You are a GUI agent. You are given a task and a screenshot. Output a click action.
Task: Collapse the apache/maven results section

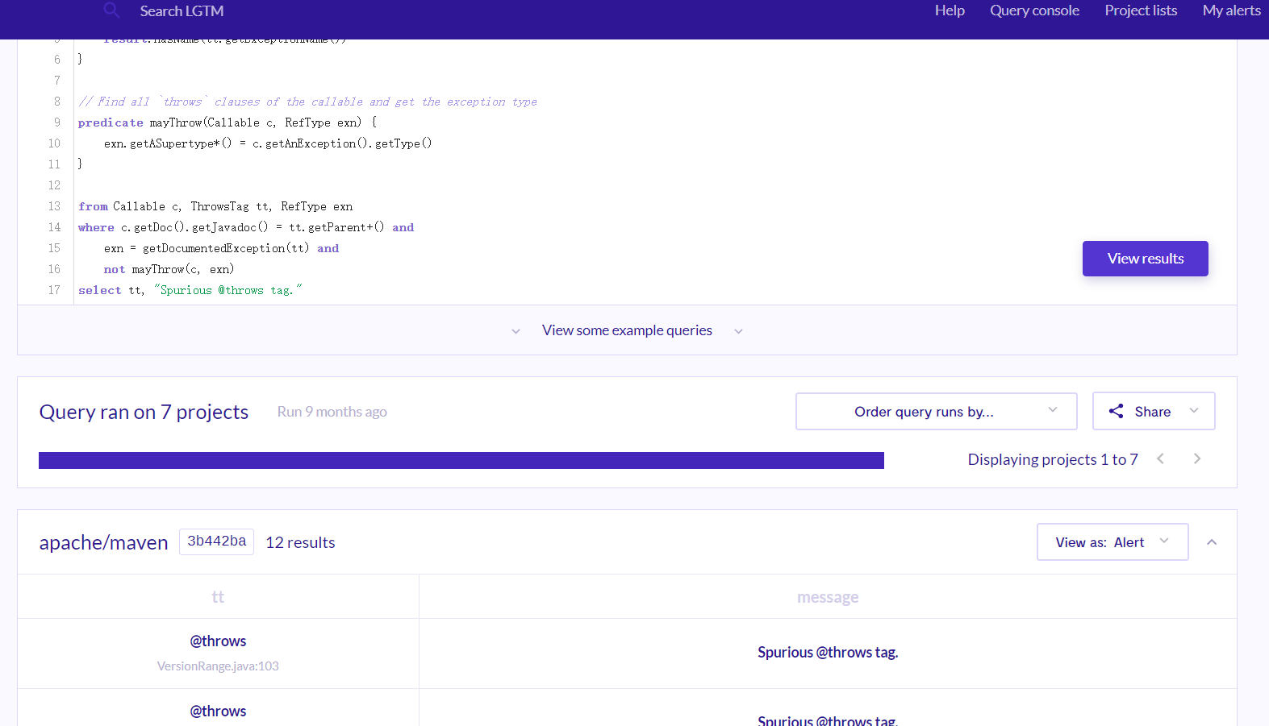1212,542
